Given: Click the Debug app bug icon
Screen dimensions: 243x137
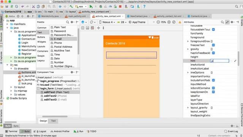Looking at the screenshot, I should pos(101,6).
